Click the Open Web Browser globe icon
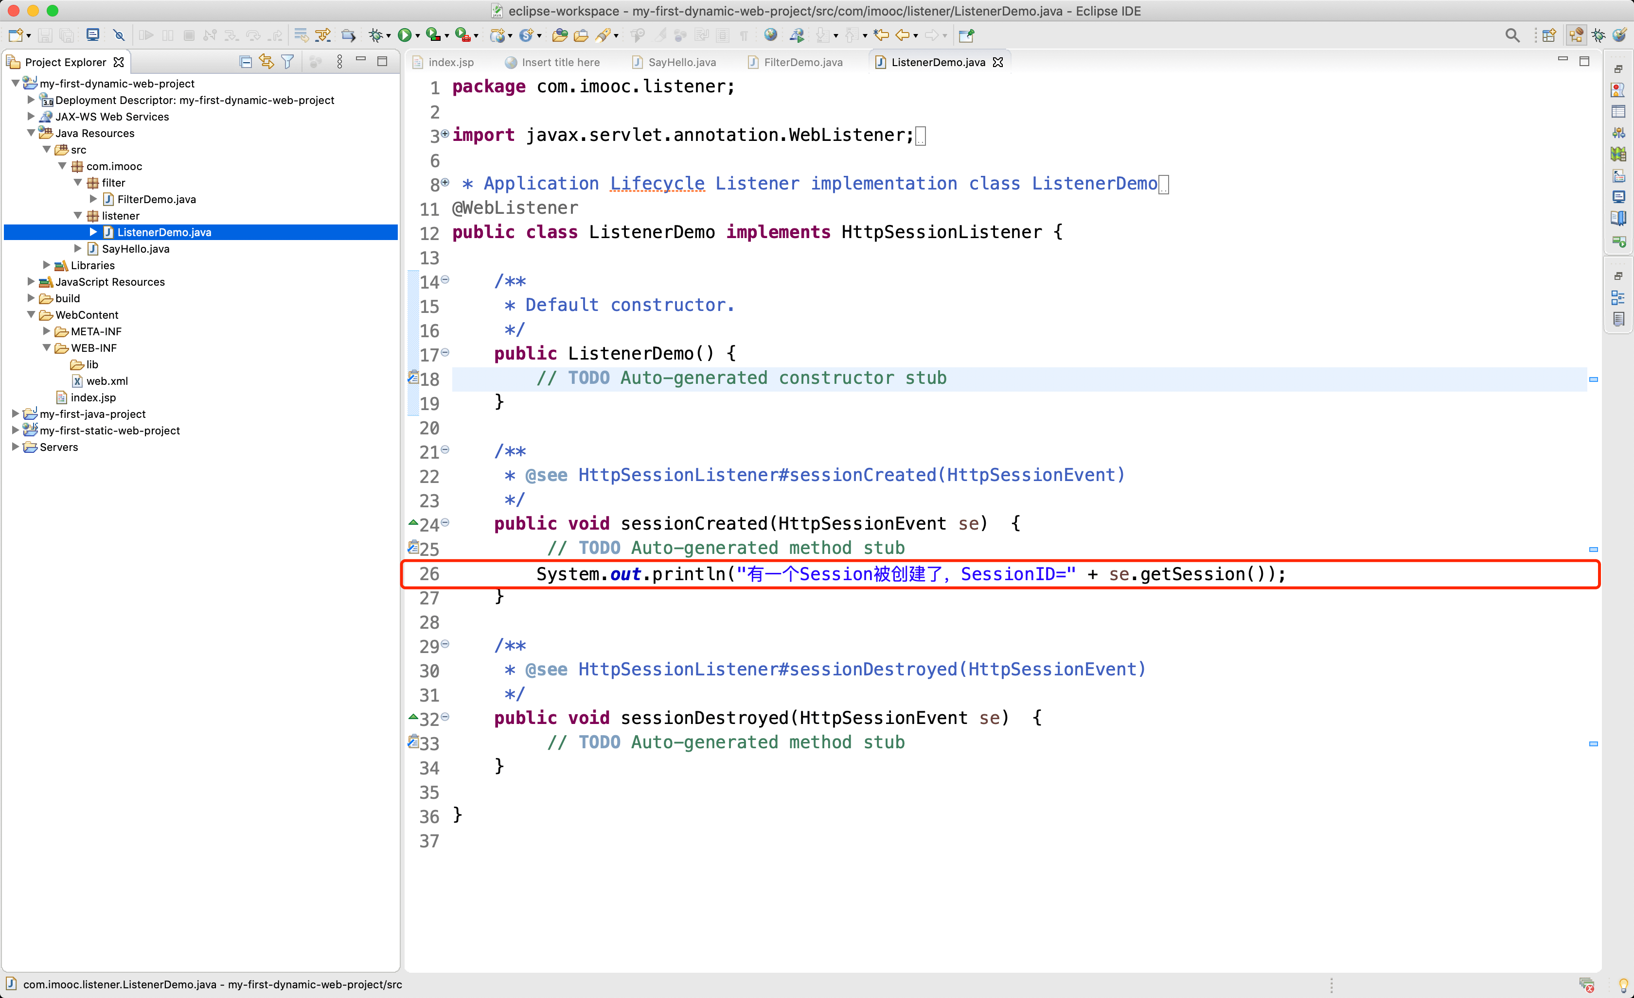Image resolution: width=1634 pixels, height=998 pixels. (770, 35)
